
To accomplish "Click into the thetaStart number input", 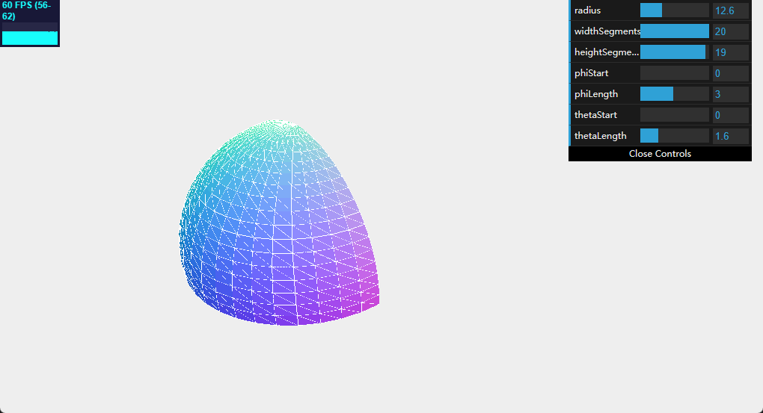I will (730, 115).
